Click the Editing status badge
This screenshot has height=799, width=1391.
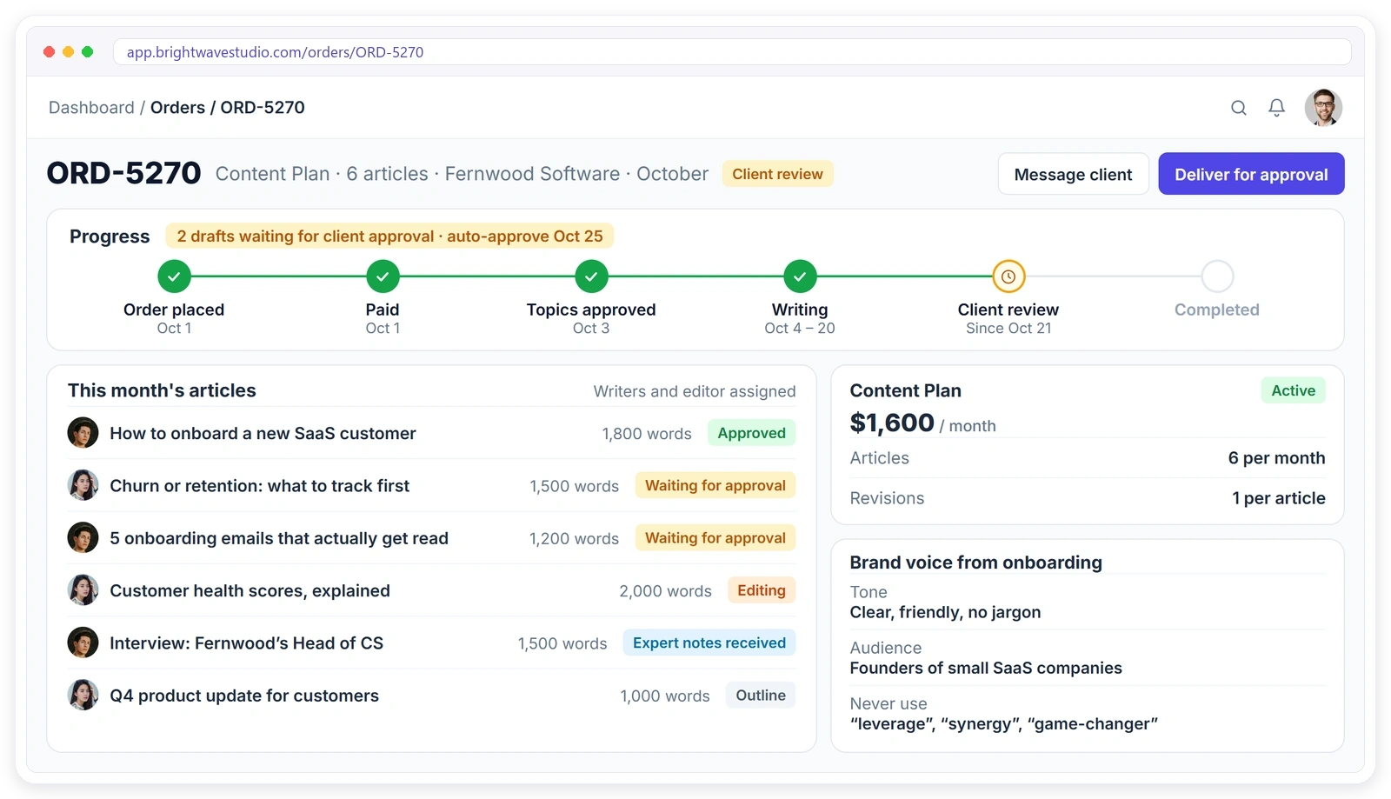[761, 590]
